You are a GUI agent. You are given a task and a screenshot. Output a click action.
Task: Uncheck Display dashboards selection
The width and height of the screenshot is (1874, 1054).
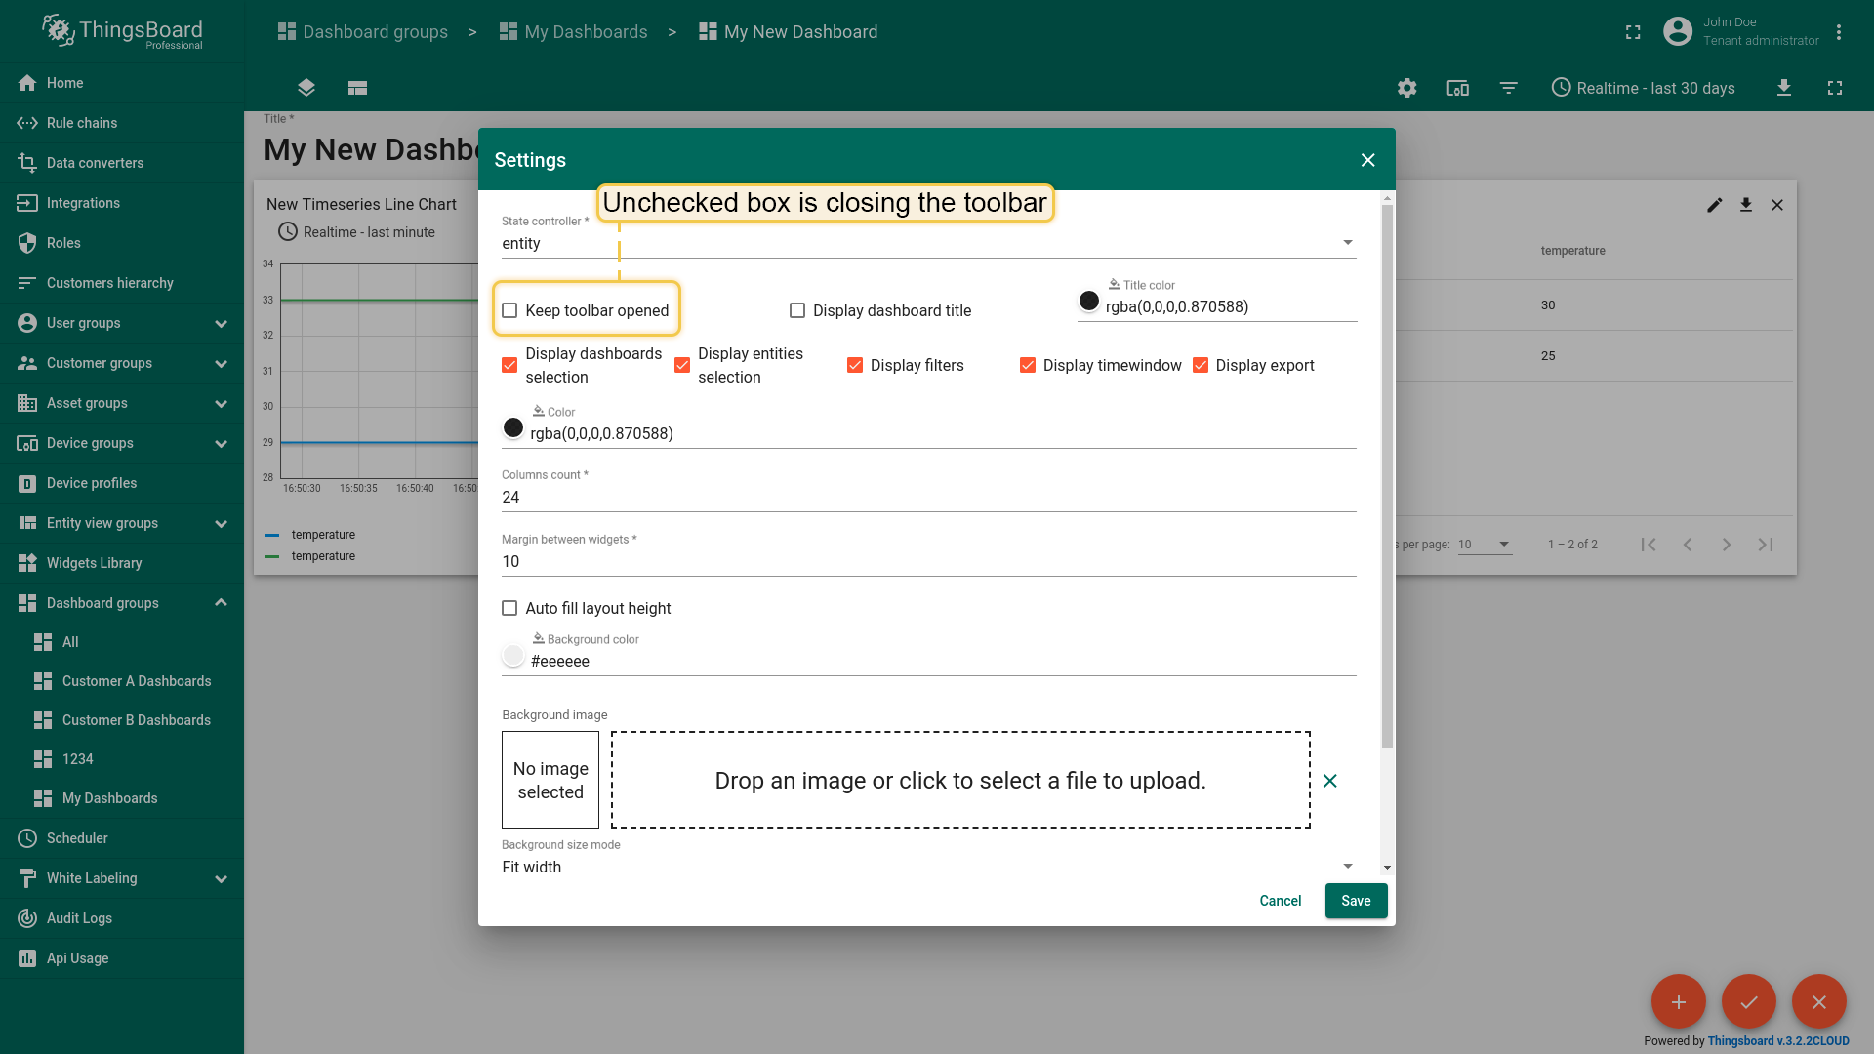coord(509,365)
